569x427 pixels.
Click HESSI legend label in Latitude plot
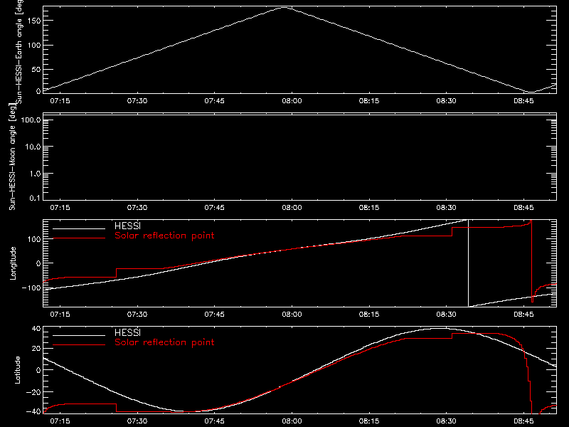pyautogui.click(x=127, y=333)
